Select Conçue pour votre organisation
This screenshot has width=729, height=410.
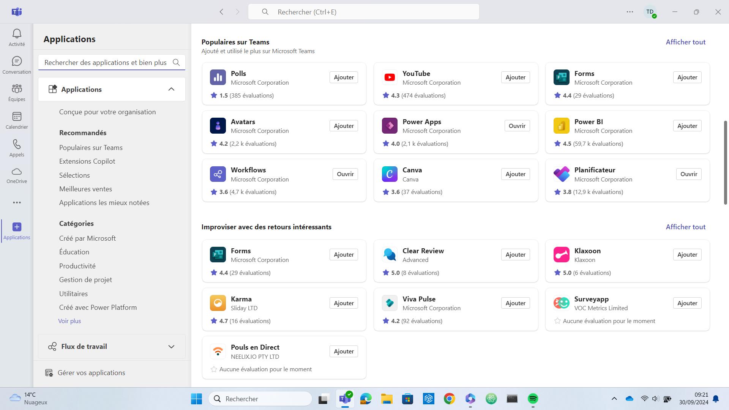[x=107, y=112]
